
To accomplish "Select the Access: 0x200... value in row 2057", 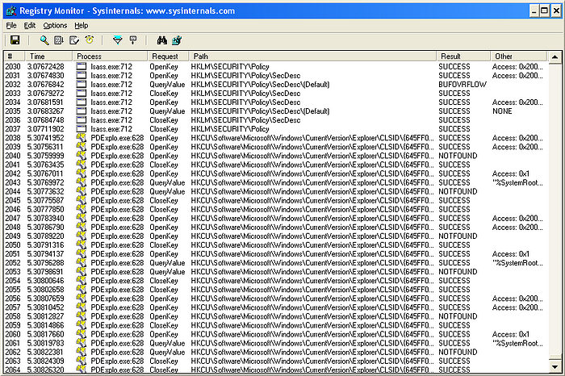I will point(517,307).
